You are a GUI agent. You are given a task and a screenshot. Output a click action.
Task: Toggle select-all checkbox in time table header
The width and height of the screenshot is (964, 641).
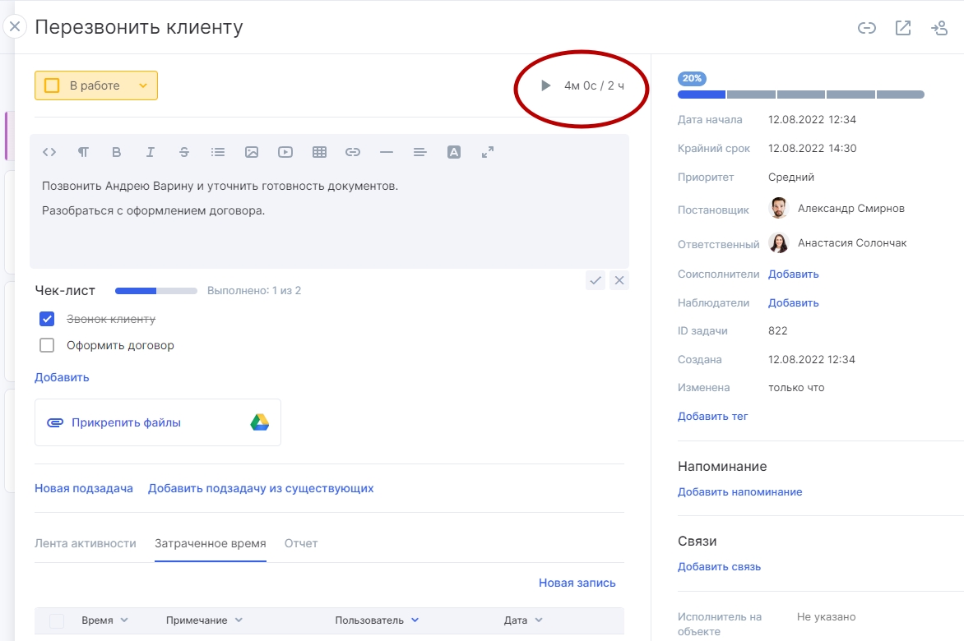click(57, 620)
